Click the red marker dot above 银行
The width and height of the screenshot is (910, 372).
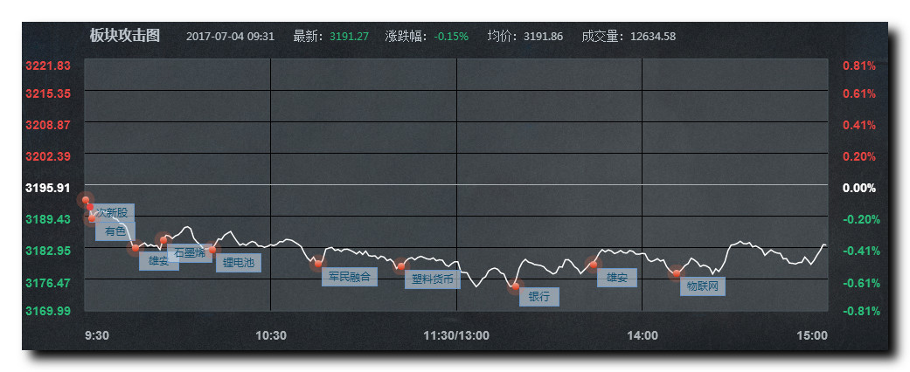(515, 286)
